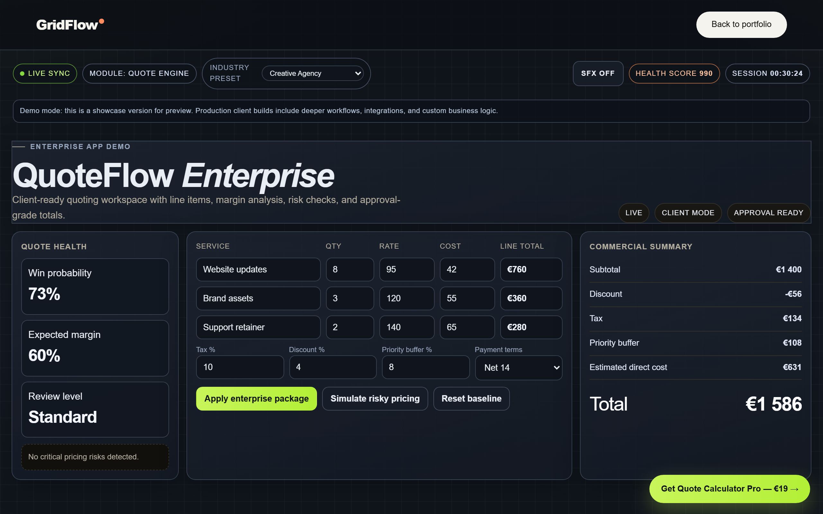Toggle the SFX OFF sound button
Viewport: 823px width, 514px height.
tap(598, 74)
